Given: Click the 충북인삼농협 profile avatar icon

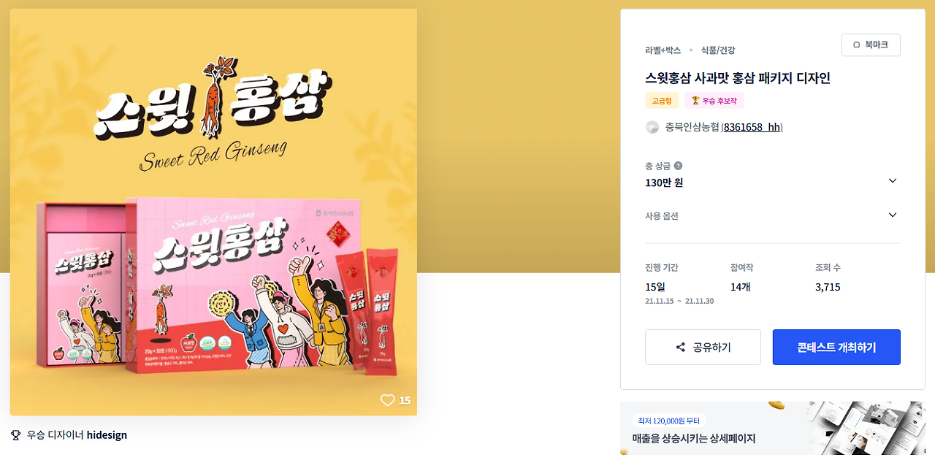Looking at the screenshot, I should [652, 127].
